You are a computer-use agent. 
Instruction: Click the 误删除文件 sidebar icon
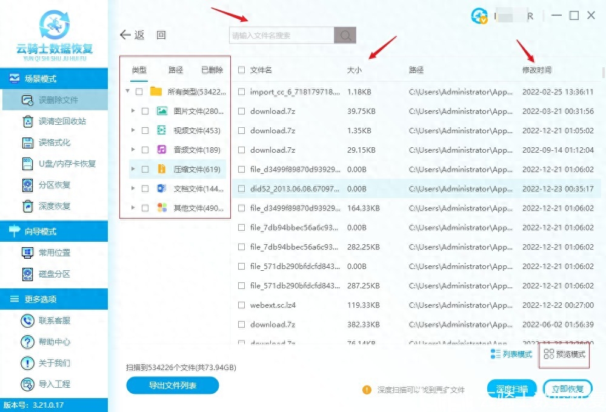pyautogui.click(x=27, y=100)
